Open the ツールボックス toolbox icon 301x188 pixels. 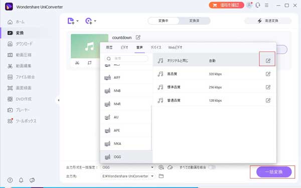click(x=10, y=121)
